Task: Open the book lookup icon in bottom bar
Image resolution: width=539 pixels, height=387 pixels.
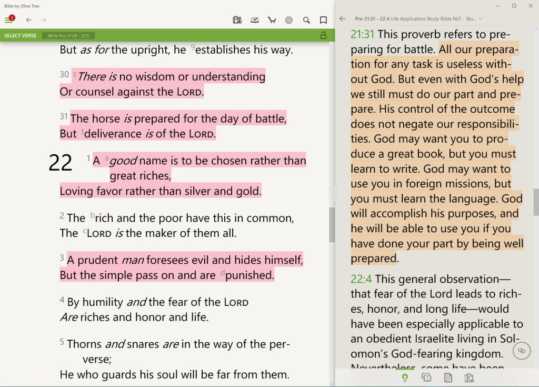Action: point(469,378)
